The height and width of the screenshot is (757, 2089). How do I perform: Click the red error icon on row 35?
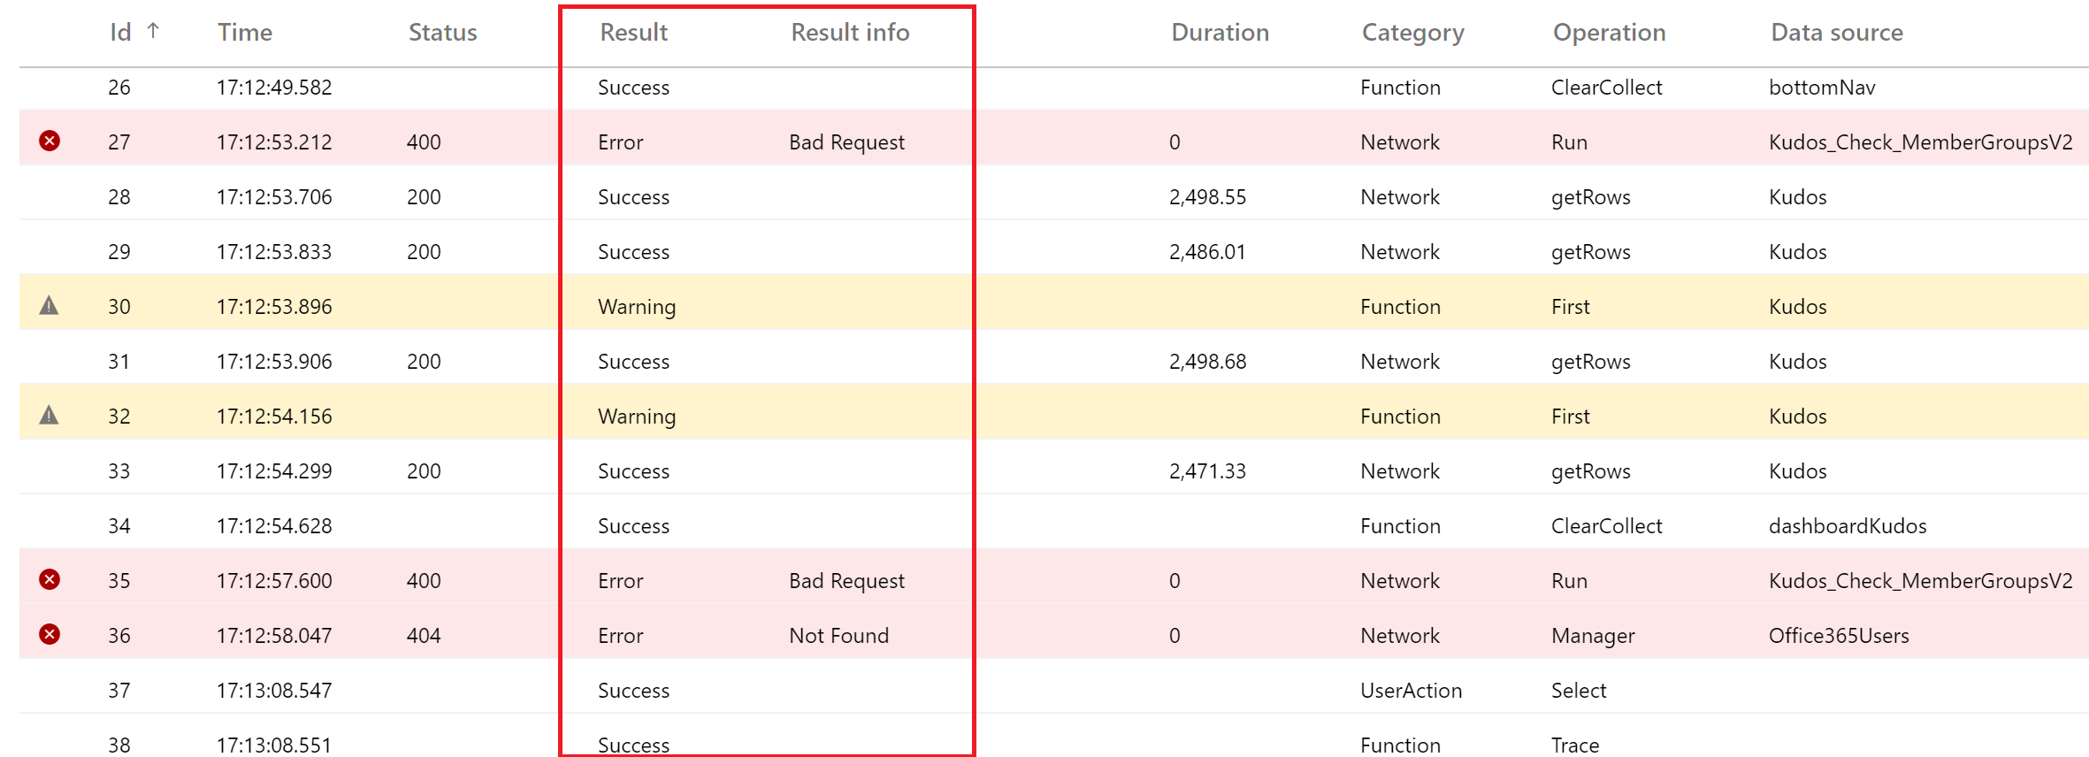click(x=50, y=580)
